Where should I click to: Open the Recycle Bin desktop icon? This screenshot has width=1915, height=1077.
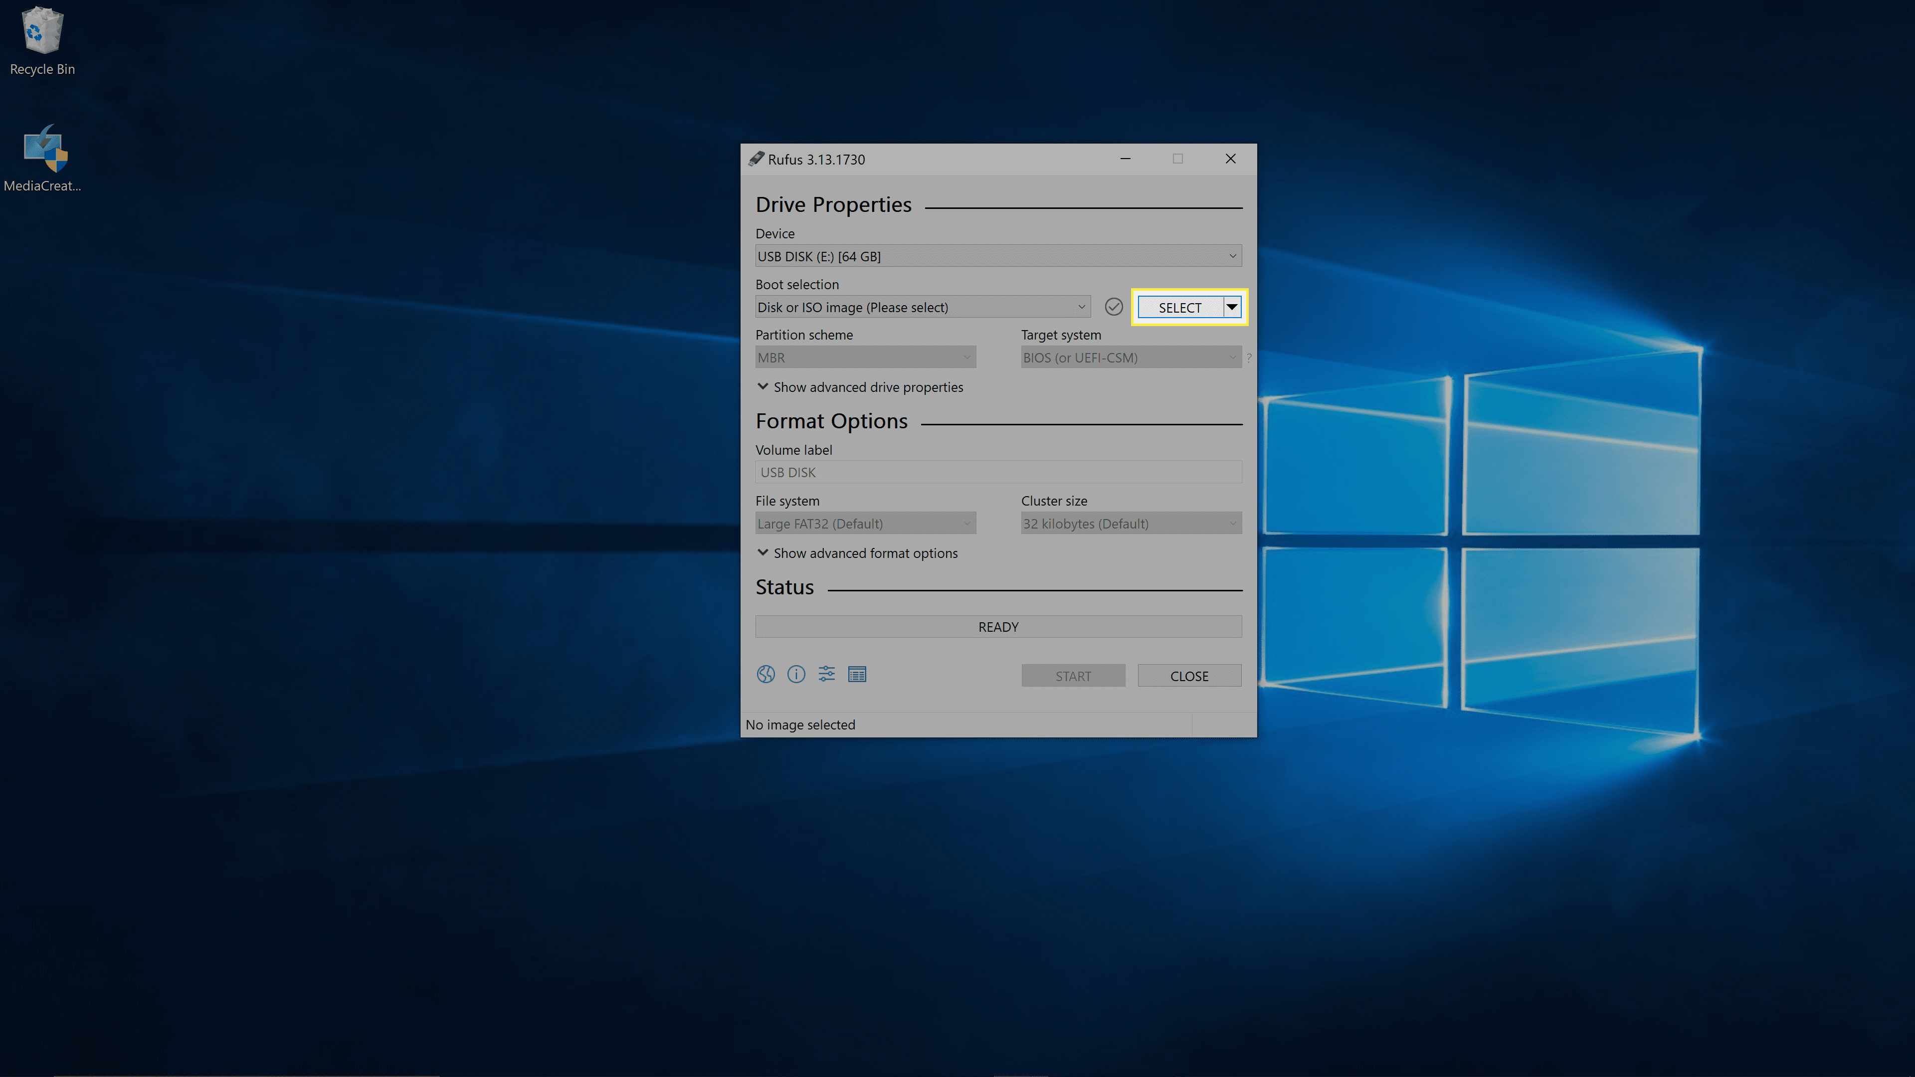[42, 41]
